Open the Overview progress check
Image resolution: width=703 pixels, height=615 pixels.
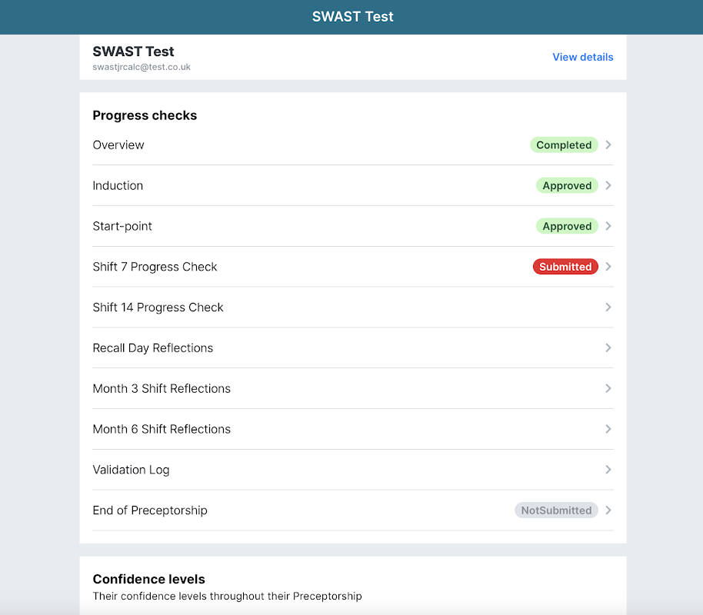(118, 145)
